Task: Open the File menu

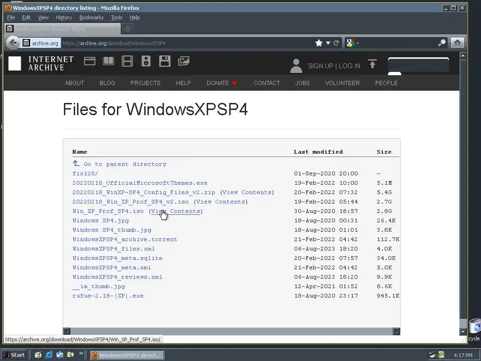Action: pyautogui.click(x=11, y=17)
